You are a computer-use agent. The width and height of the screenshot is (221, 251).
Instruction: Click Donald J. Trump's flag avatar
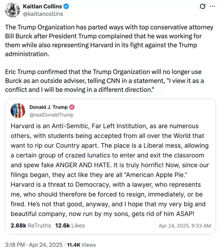coord(18,111)
